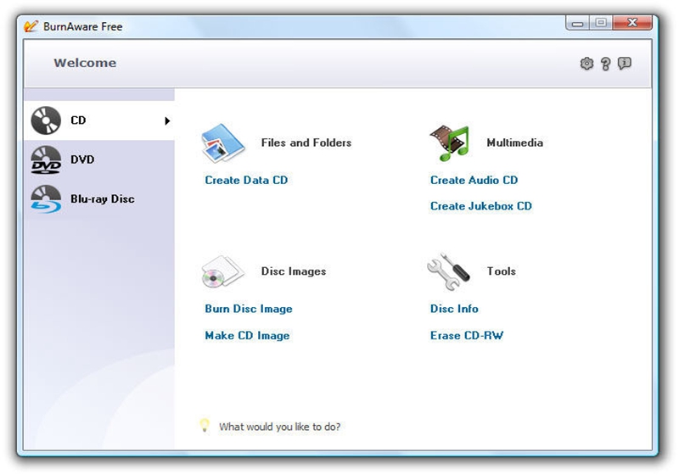679x475 pixels.
Task: Click the Multimedia heading
Action: pyautogui.click(x=515, y=142)
